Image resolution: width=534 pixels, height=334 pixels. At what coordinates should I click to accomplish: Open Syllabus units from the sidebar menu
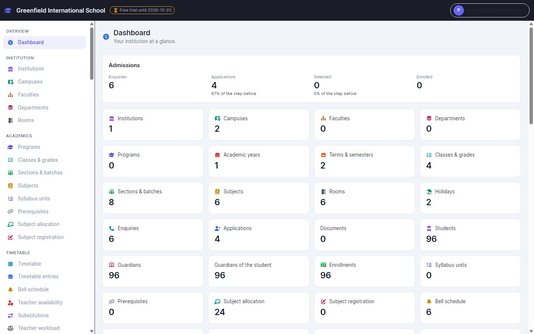click(44, 199)
